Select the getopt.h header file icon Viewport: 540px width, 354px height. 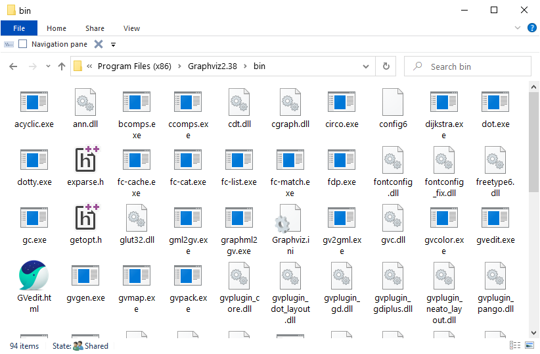(87, 217)
